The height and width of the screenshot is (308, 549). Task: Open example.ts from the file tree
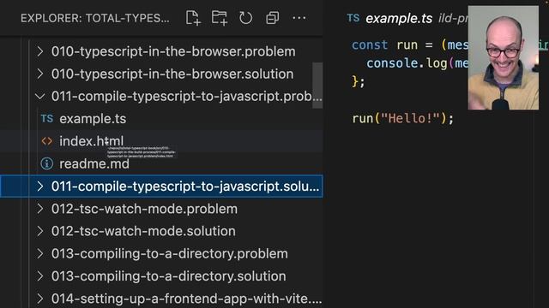93,119
